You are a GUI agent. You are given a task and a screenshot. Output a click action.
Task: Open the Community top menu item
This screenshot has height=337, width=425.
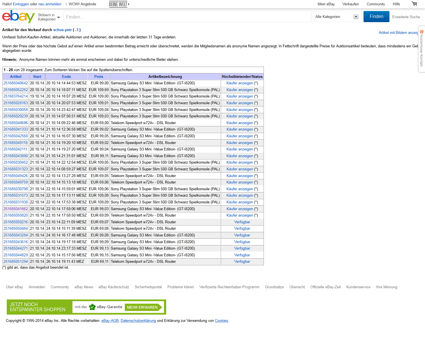(x=376, y=4)
